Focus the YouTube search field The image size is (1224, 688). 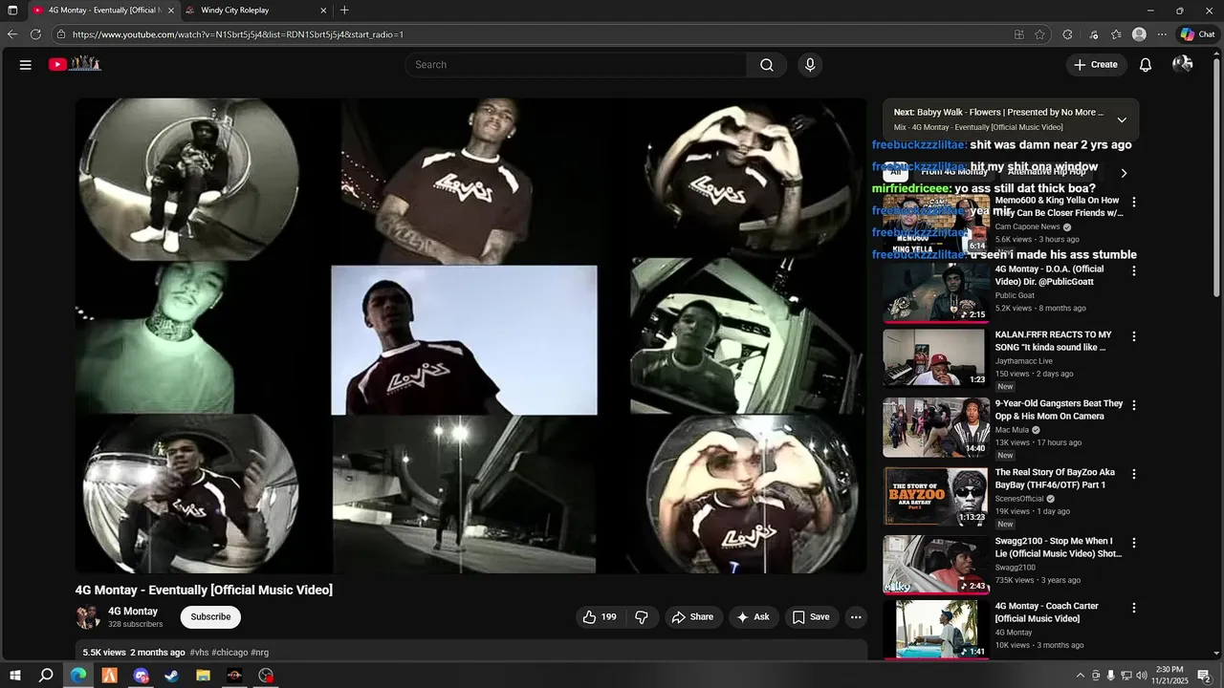click(x=577, y=65)
